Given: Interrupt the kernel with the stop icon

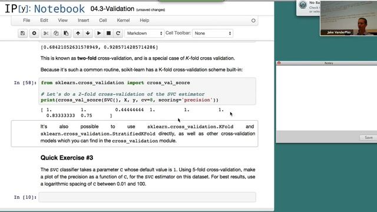Looking at the screenshot, I should coord(108,34).
